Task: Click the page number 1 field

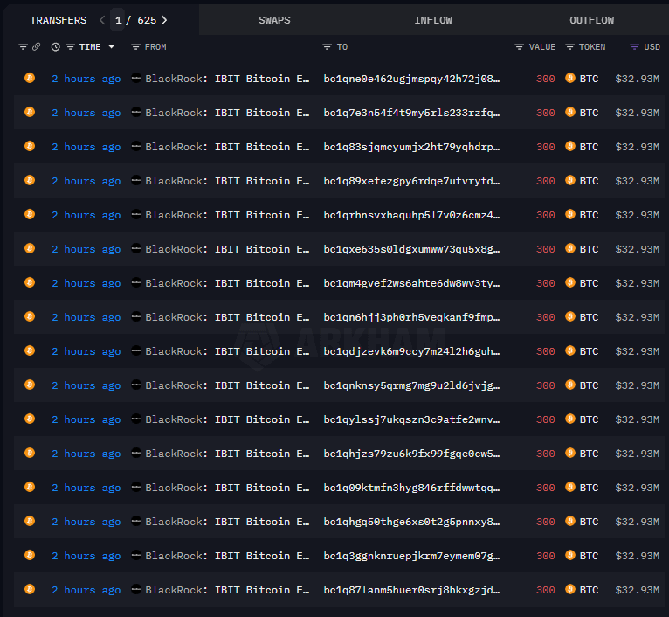Action: tap(118, 20)
